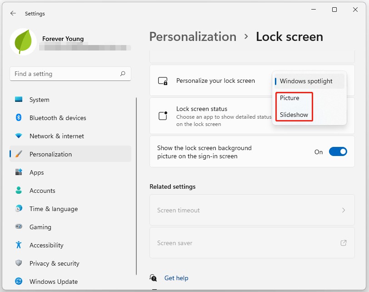Click the System monitor icon

pos(19,99)
